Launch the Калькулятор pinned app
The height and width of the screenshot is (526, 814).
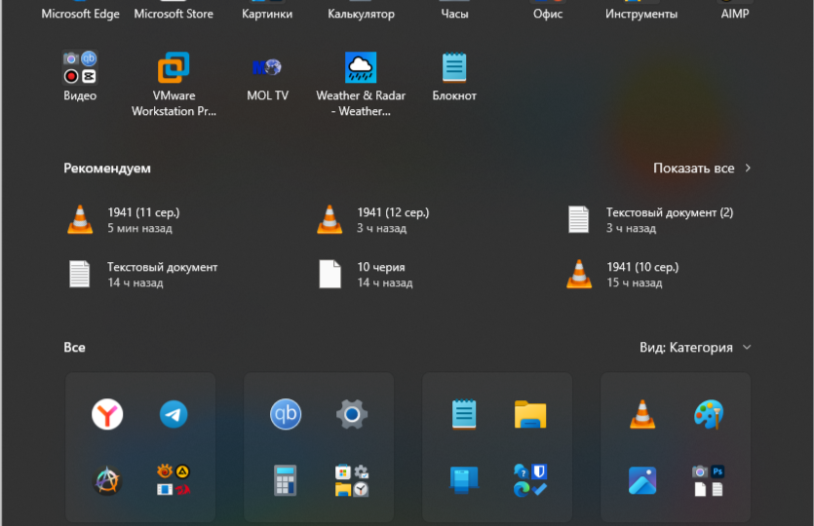point(361,12)
